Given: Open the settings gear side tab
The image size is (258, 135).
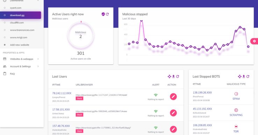Looking at the screenshot, I should [254, 41].
